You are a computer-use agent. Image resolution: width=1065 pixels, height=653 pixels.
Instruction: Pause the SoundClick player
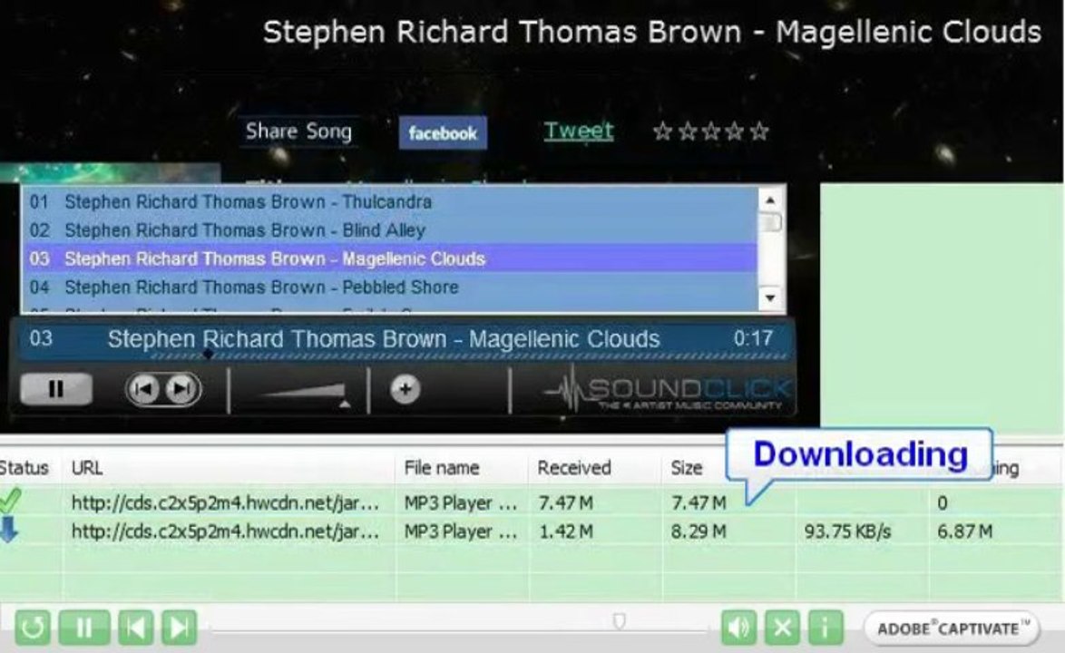56,389
